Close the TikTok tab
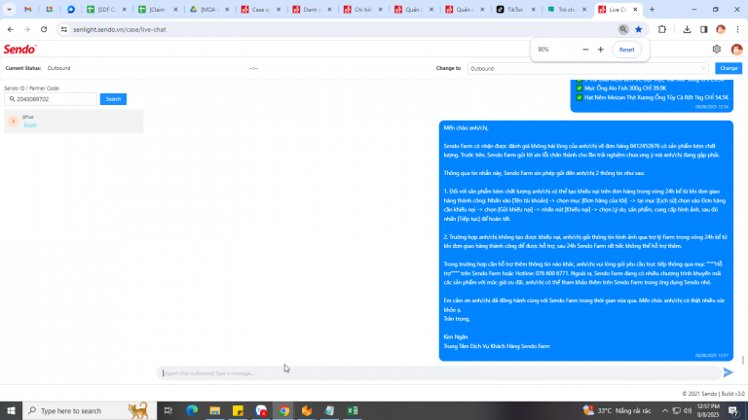 point(533,10)
